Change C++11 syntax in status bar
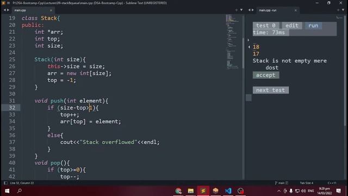 click(332, 183)
